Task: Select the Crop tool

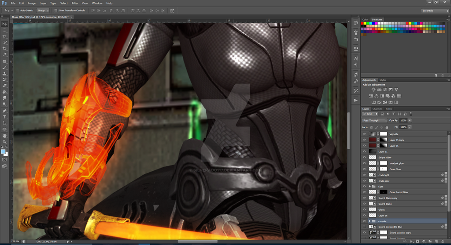Action: click(4, 49)
